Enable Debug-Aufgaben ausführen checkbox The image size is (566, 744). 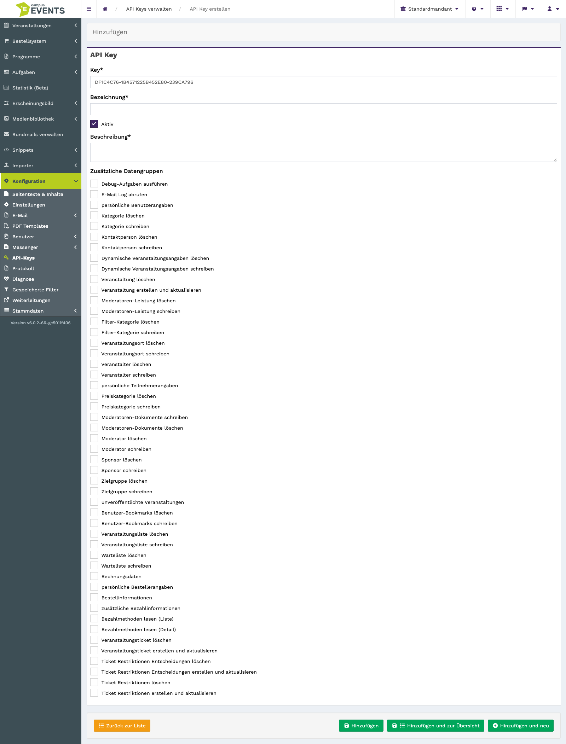pos(94,184)
